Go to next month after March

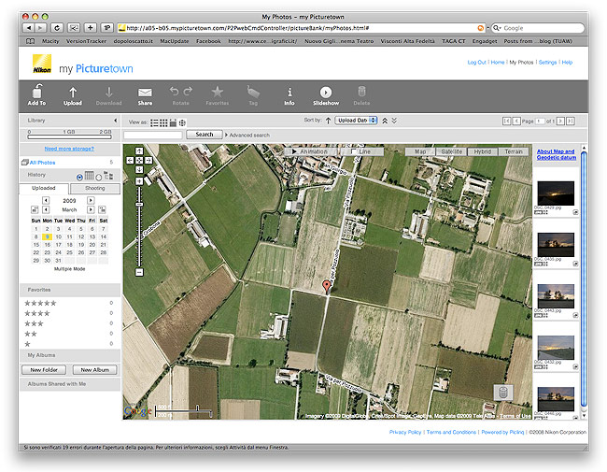pos(91,209)
